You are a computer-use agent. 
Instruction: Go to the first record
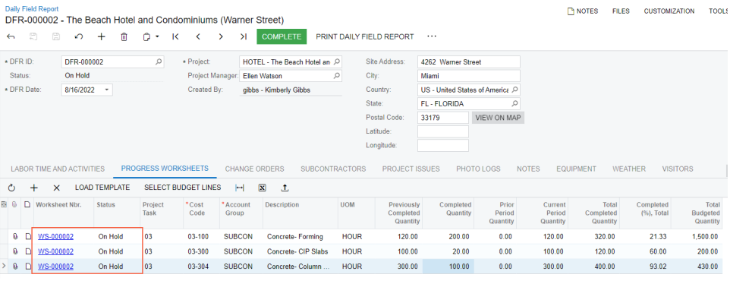(x=175, y=36)
